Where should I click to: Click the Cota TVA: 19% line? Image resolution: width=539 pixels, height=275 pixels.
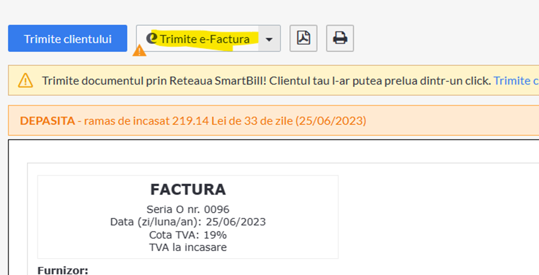pyautogui.click(x=188, y=235)
